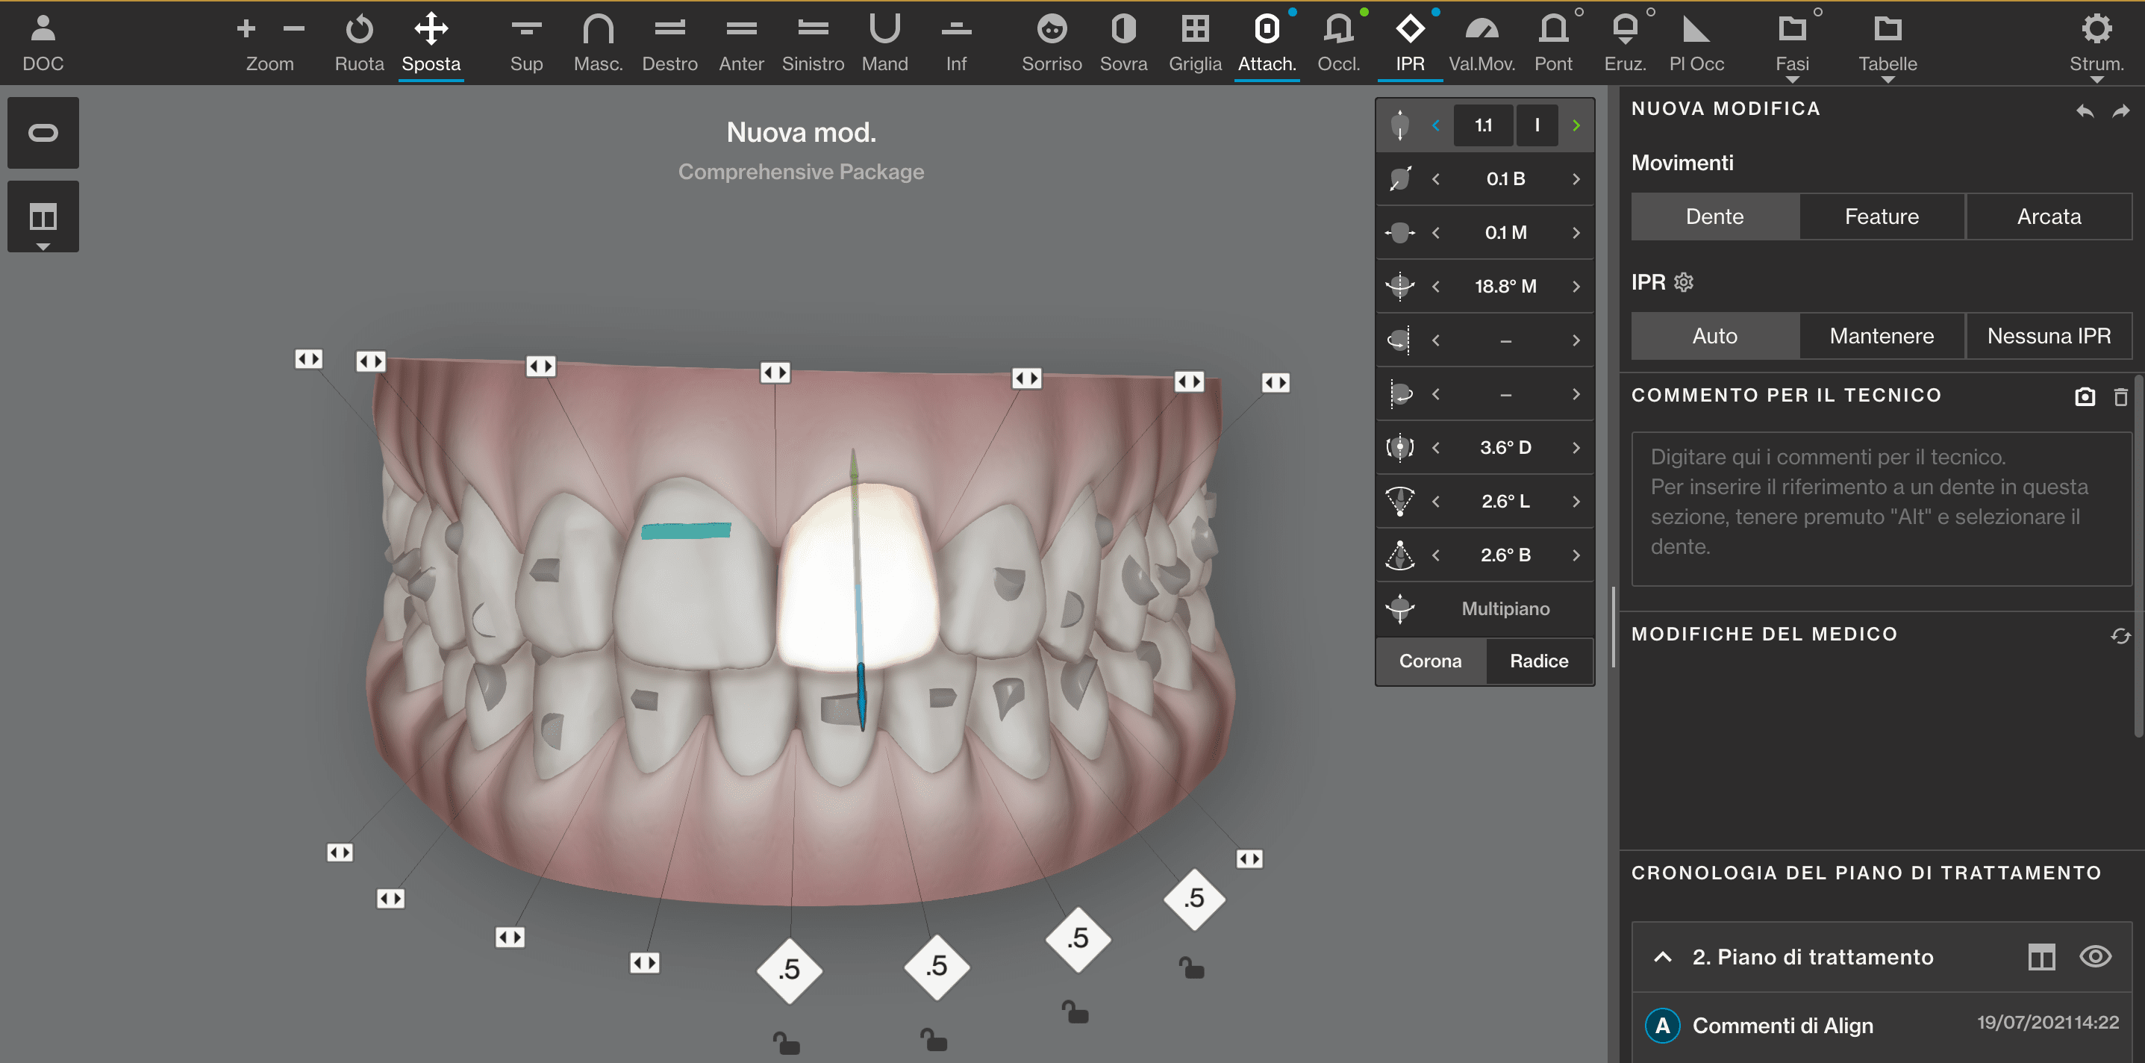Collapse the 2. Piano di trattamento entry

[x=1662, y=956]
